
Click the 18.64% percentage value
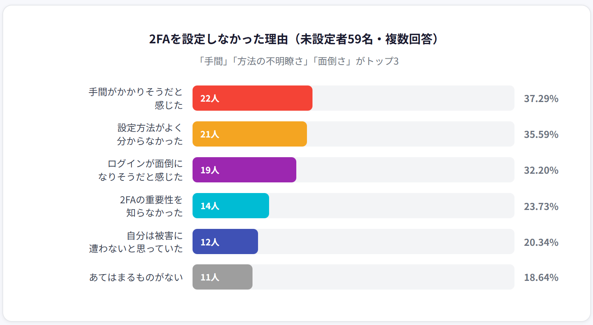pyautogui.click(x=541, y=277)
